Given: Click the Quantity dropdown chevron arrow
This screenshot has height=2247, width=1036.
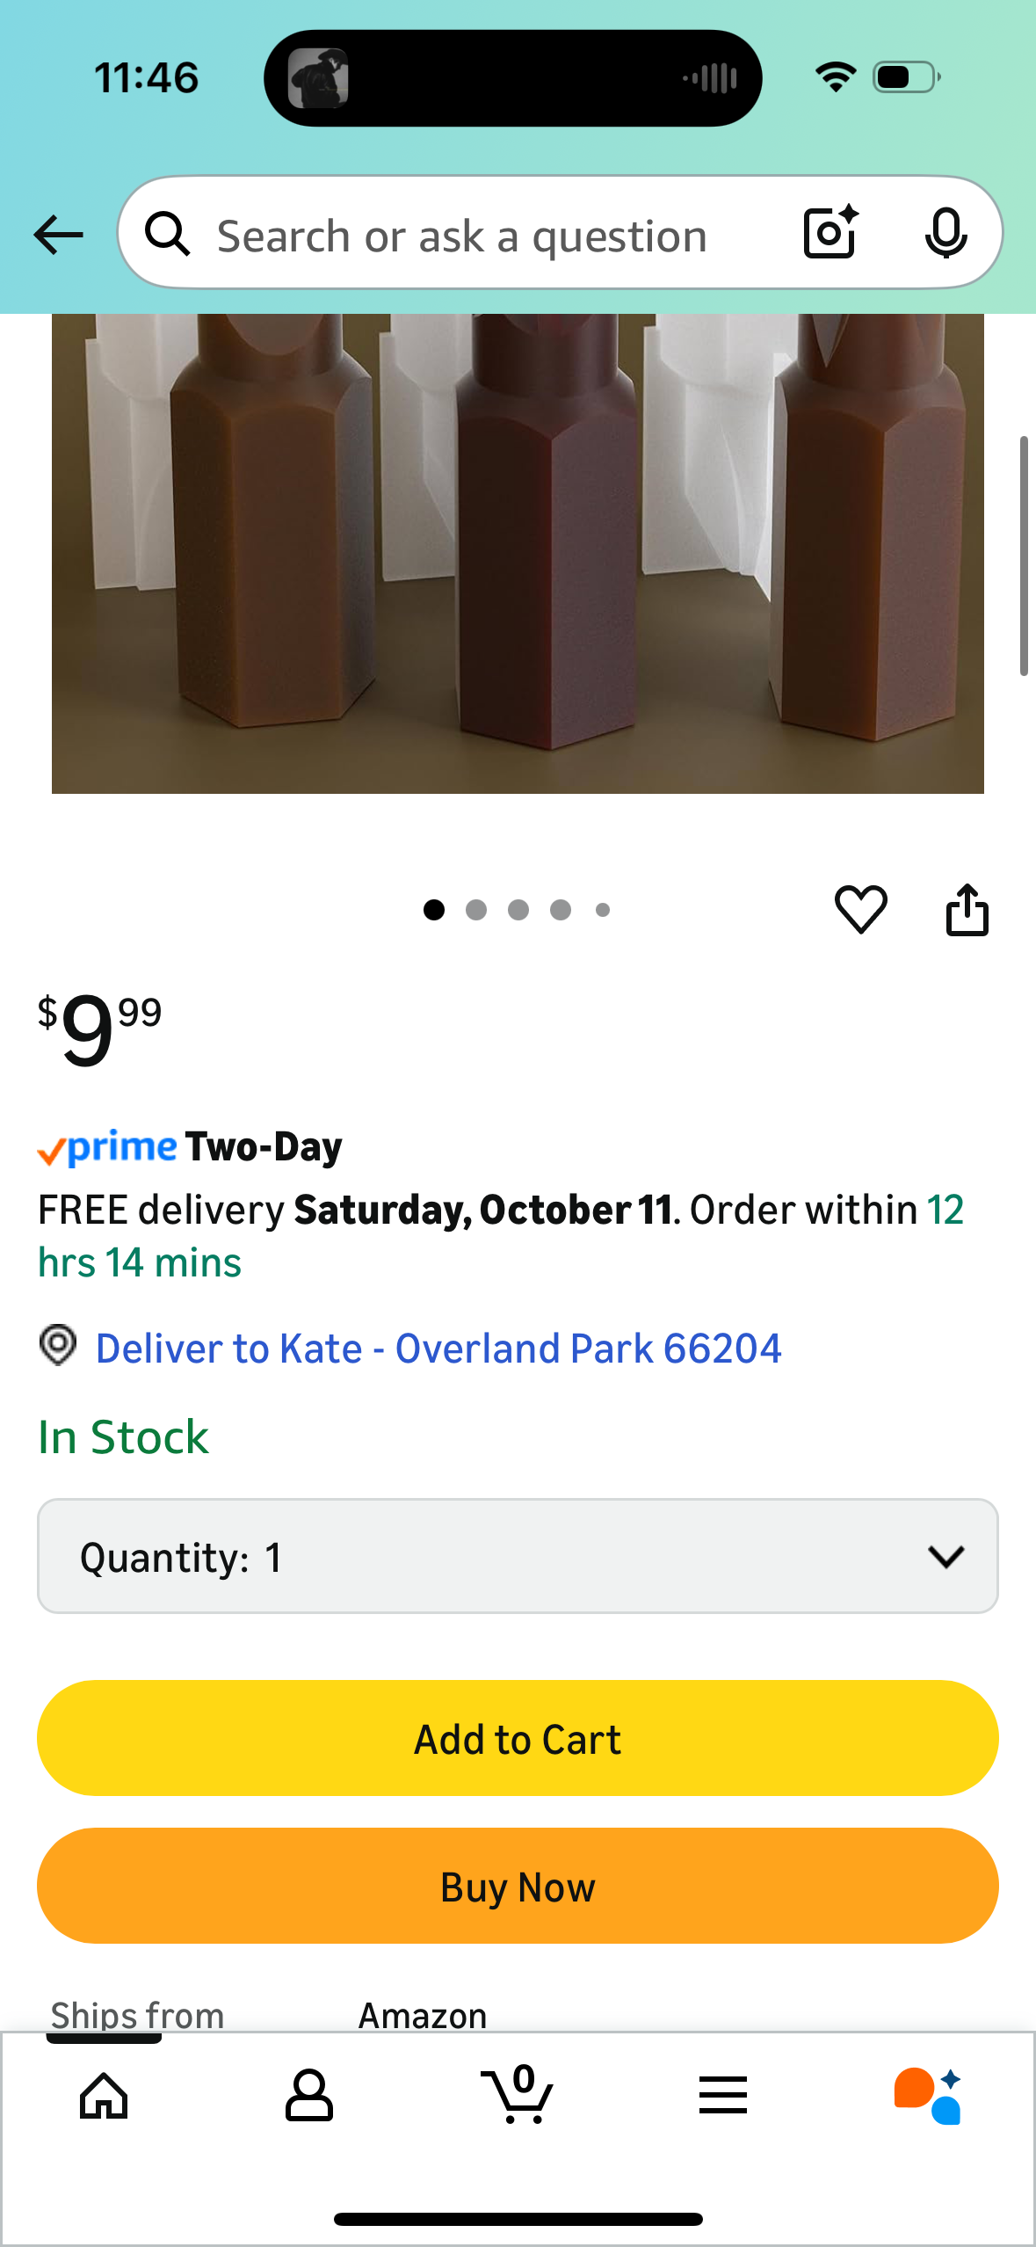Looking at the screenshot, I should (x=945, y=1557).
